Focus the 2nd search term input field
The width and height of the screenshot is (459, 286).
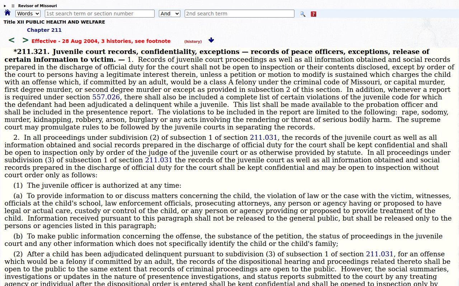coord(240,14)
